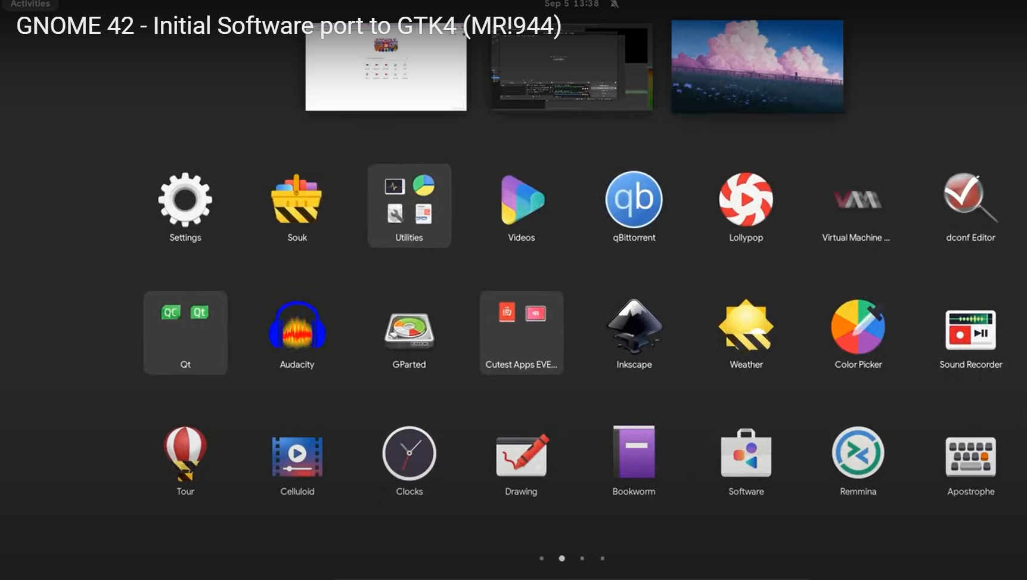Open Sound Recorder
Screen dimensions: 1027x580
pos(970,333)
